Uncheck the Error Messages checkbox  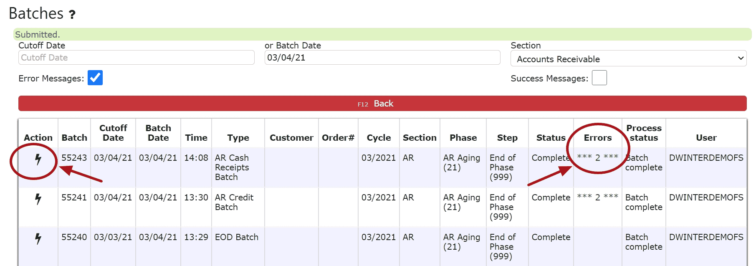(95, 78)
